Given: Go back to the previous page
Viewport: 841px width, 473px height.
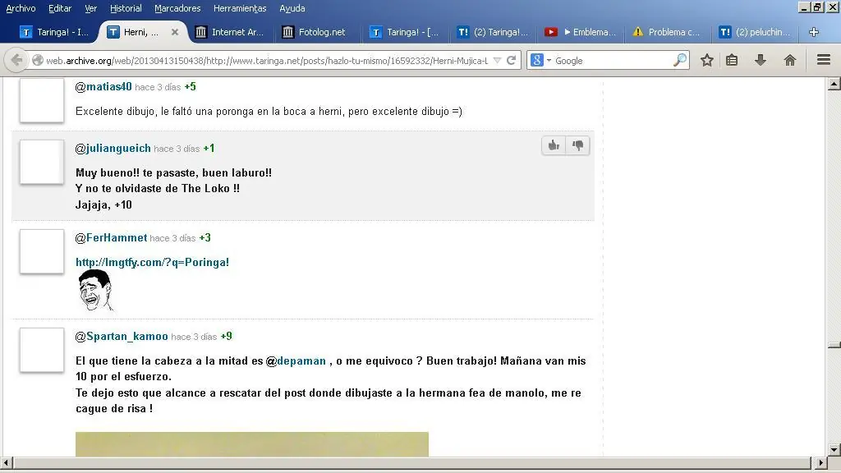Looking at the screenshot, I should [x=16, y=60].
